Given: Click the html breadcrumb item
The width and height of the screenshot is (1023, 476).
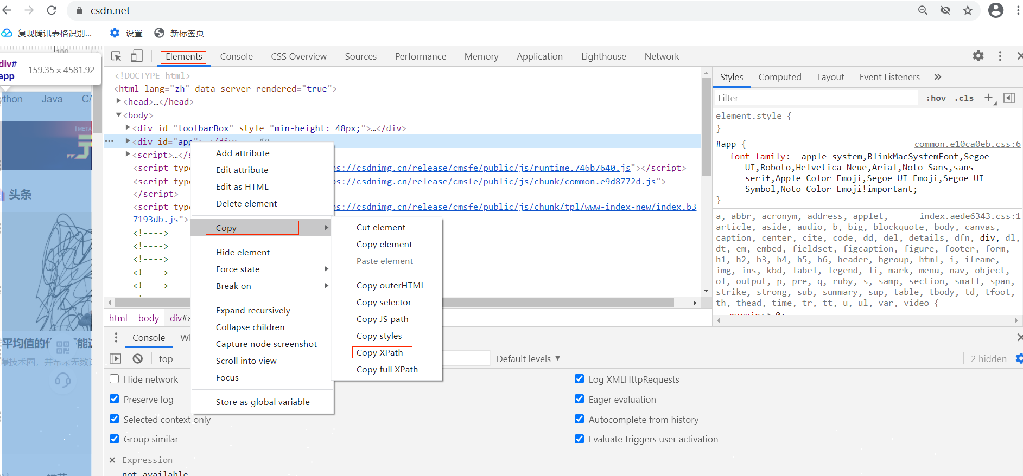Looking at the screenshot, I should coord(118,318).
